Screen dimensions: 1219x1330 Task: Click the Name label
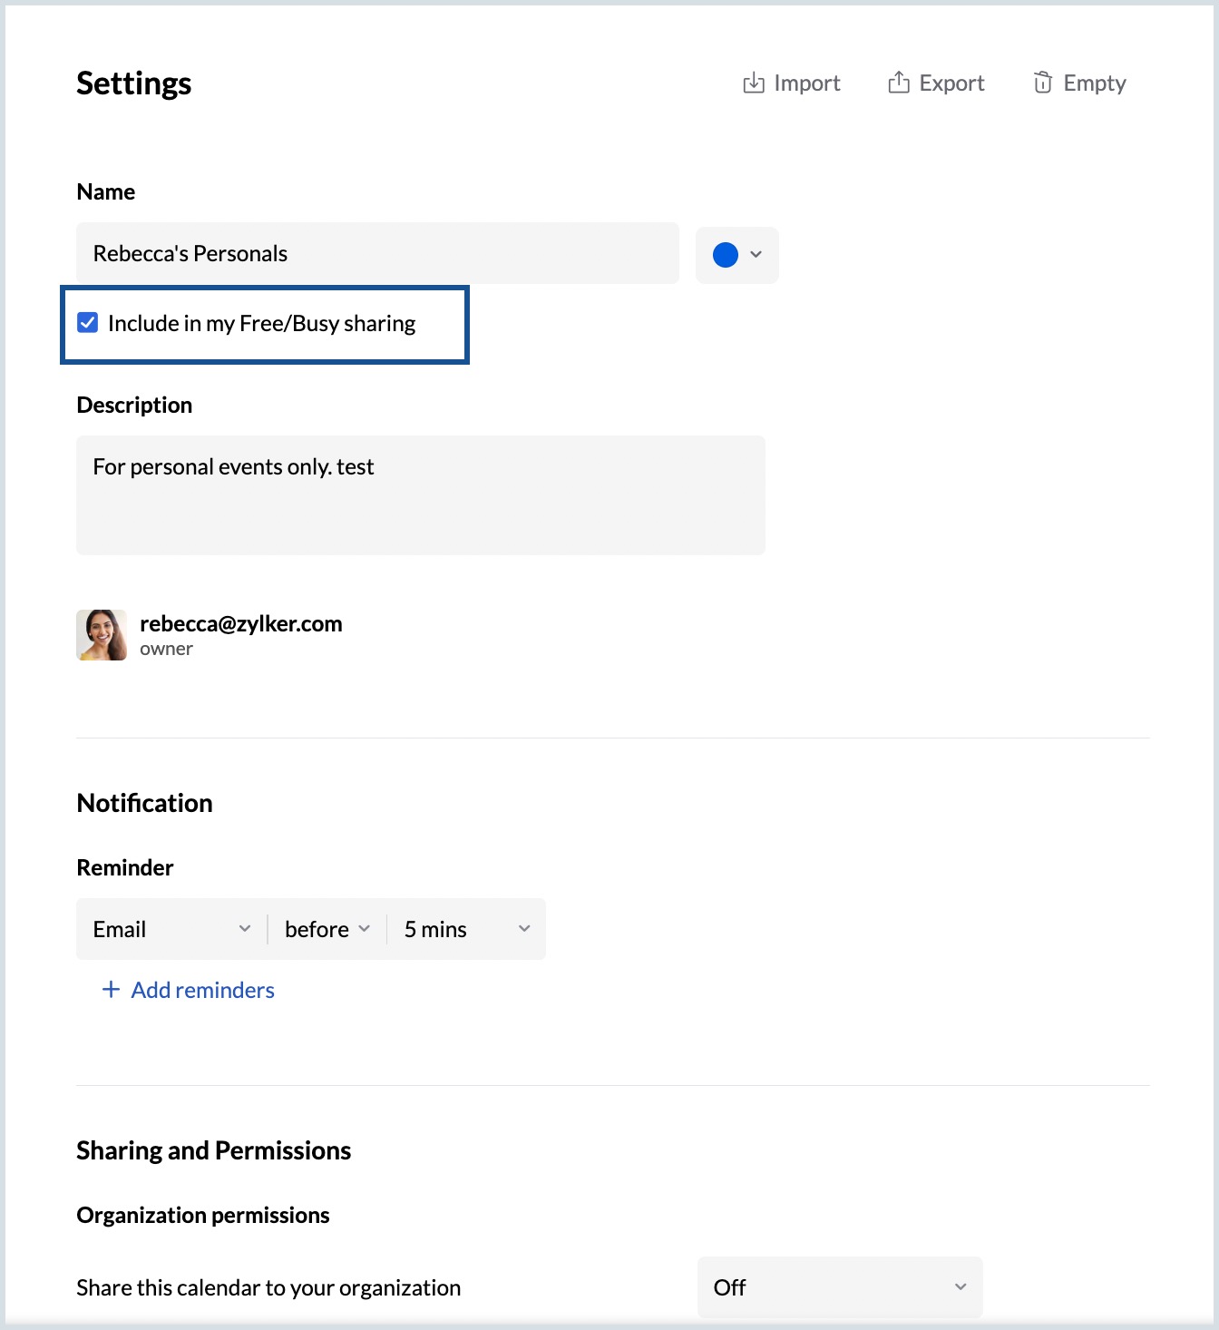106,191
